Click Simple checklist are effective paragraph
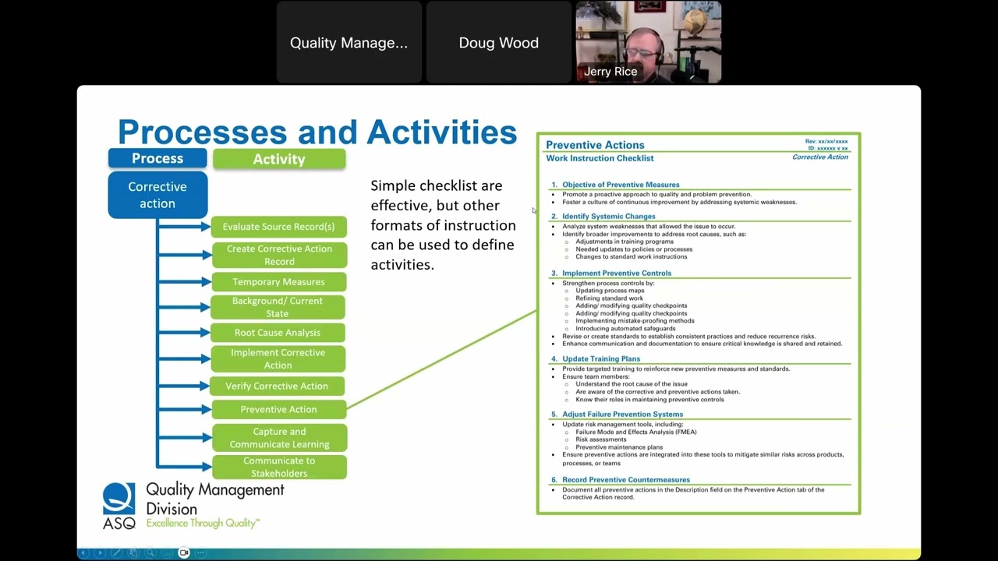 pyautogui.click(x=443, y=224)
